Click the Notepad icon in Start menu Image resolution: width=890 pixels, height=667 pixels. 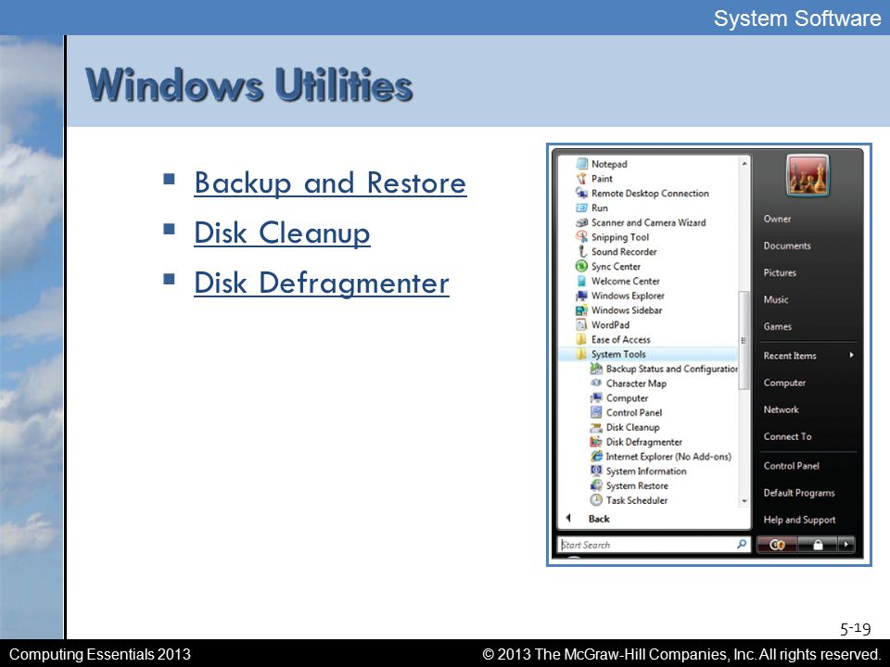[581, 164]
